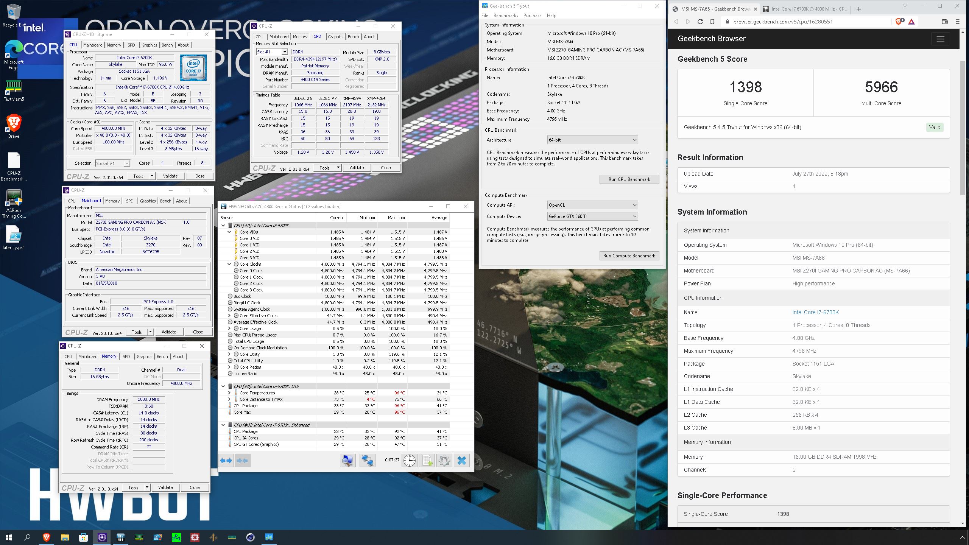Click Run CPU Benchmark button

[629, 179]
